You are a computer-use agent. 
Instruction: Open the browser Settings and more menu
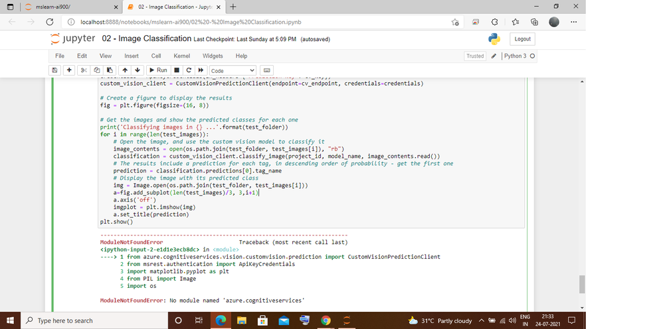pyautogui.click(x=573, y=22)
